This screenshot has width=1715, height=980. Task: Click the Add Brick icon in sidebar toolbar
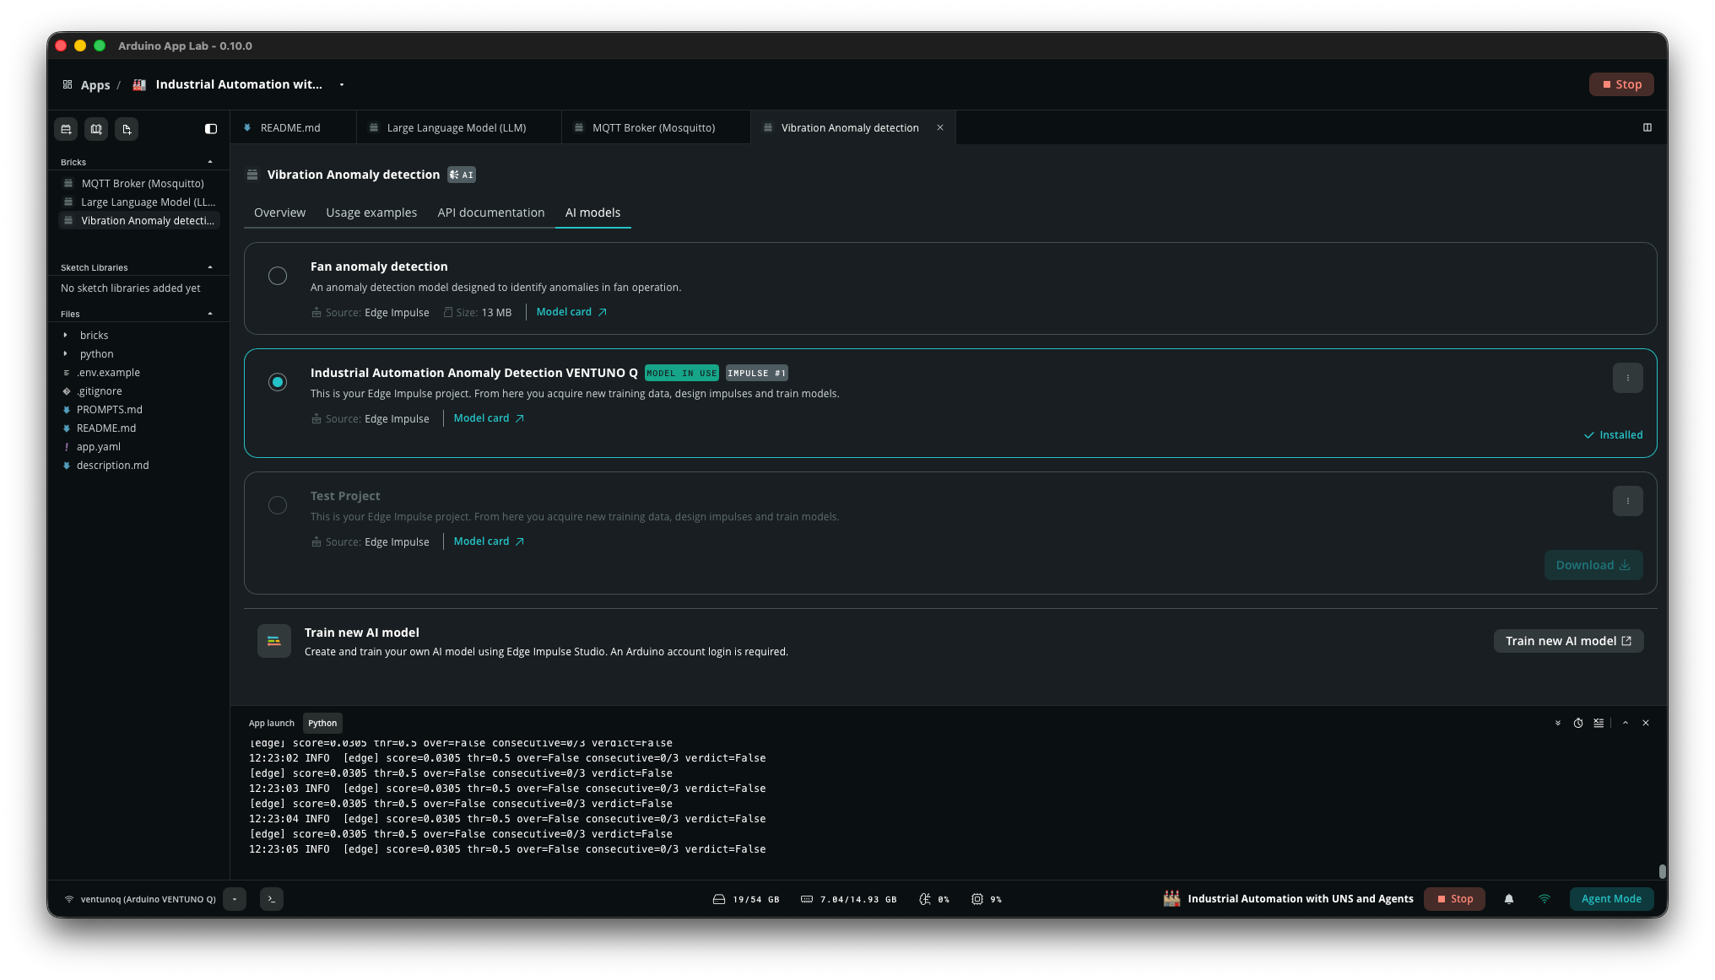click(x=66, y=129)
